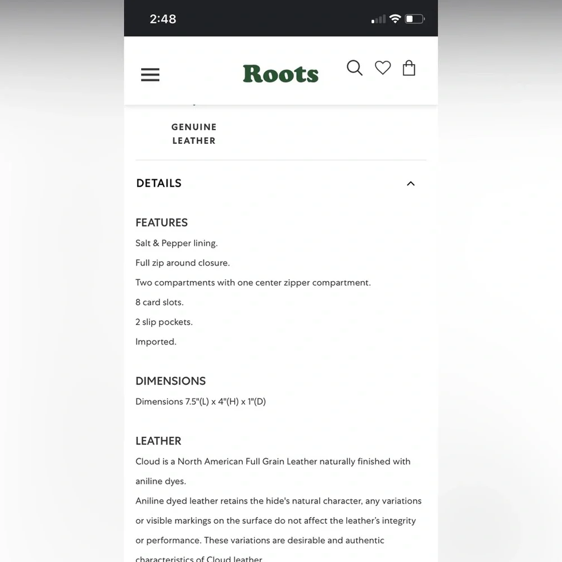562x562 pixels.
Task: Tap the 2:48 clock in status bar
Action: click(x=163, y=19)
